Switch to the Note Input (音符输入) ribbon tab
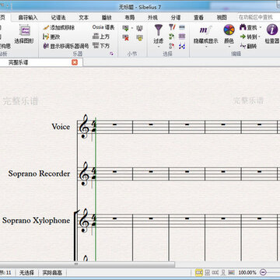This screenshot has height=280, width=280. [x=28, y=17]
